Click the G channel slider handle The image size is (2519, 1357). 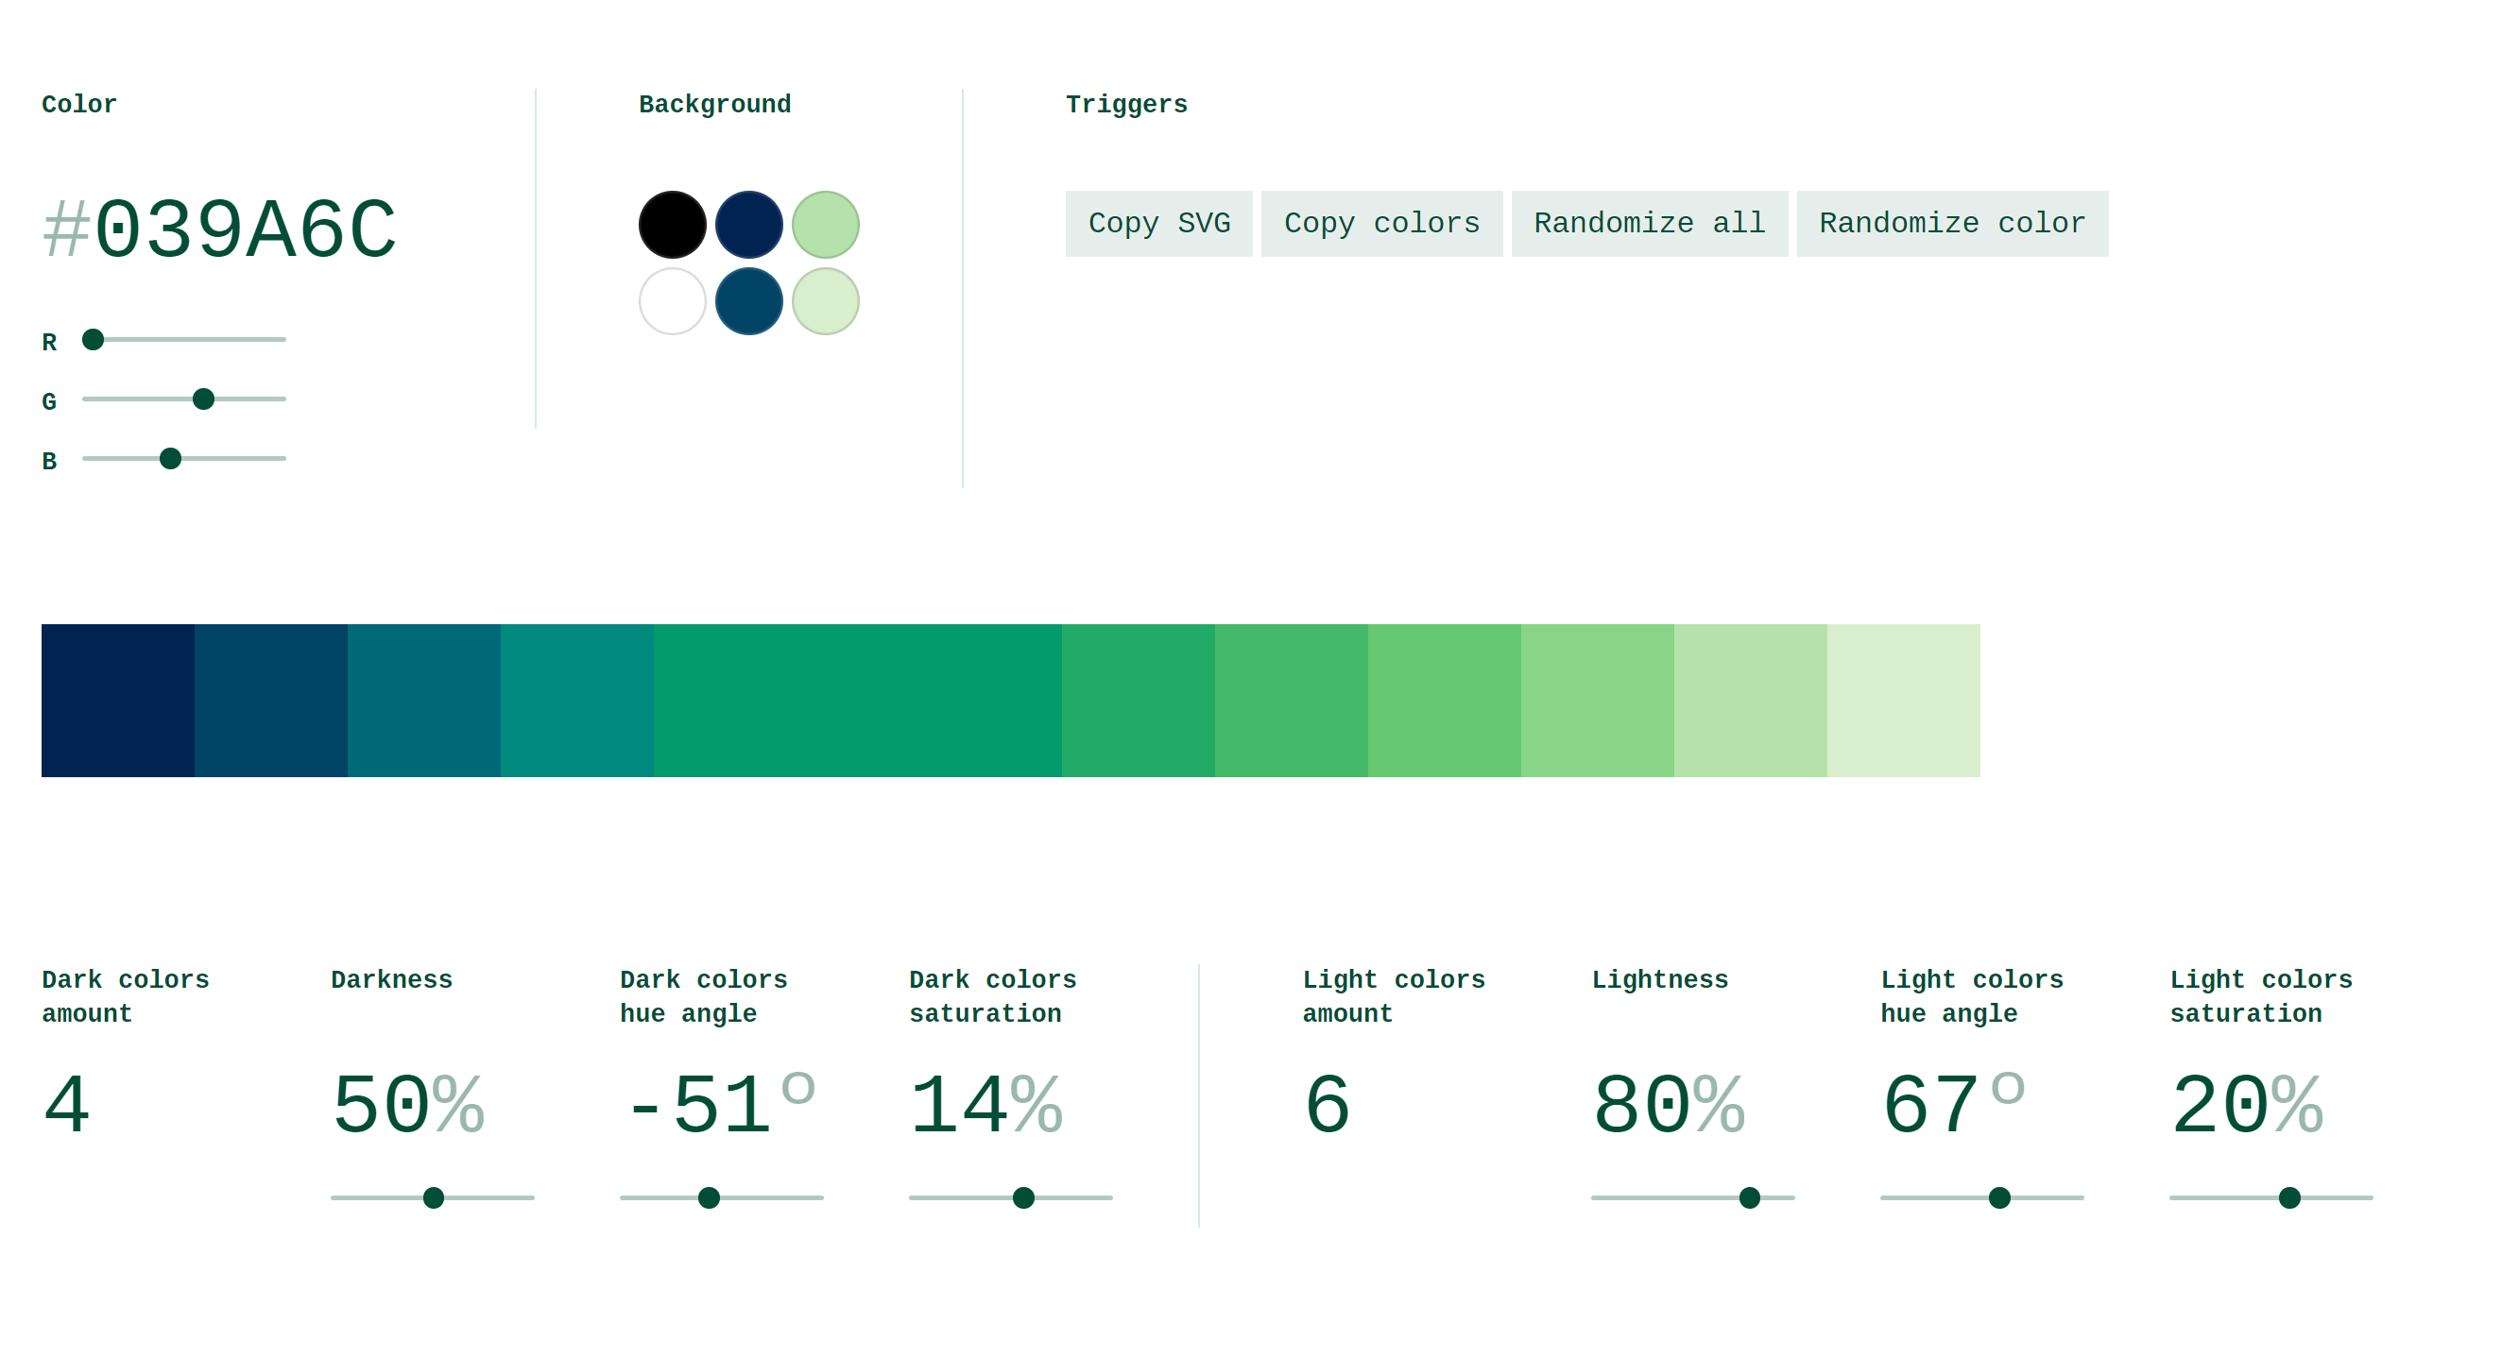tap(203, 399)
